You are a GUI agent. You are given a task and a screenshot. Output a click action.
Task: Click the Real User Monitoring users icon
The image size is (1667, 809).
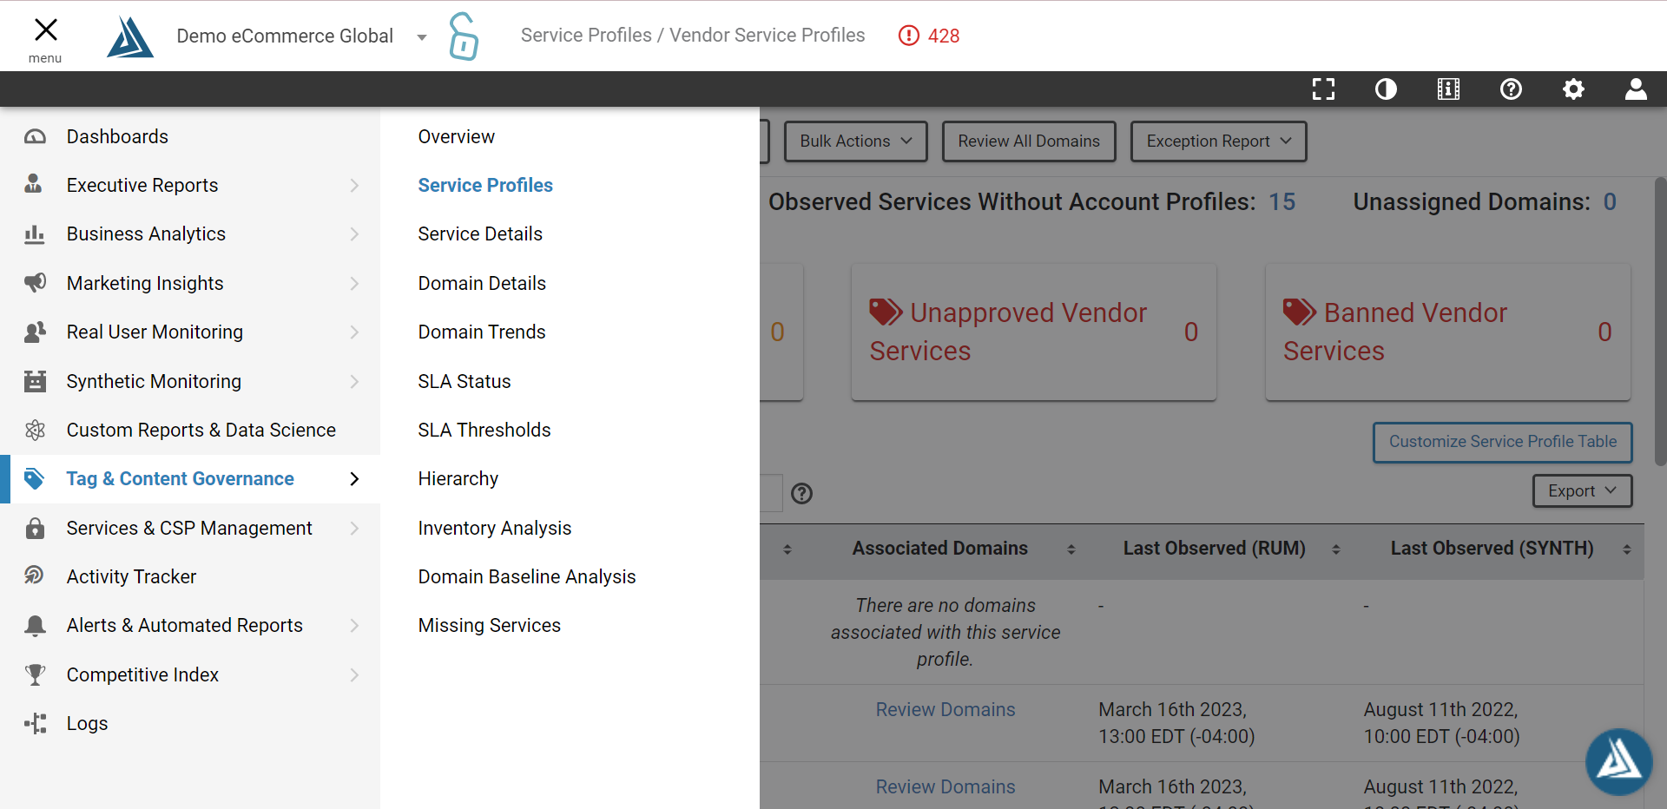tap(35, 332)
